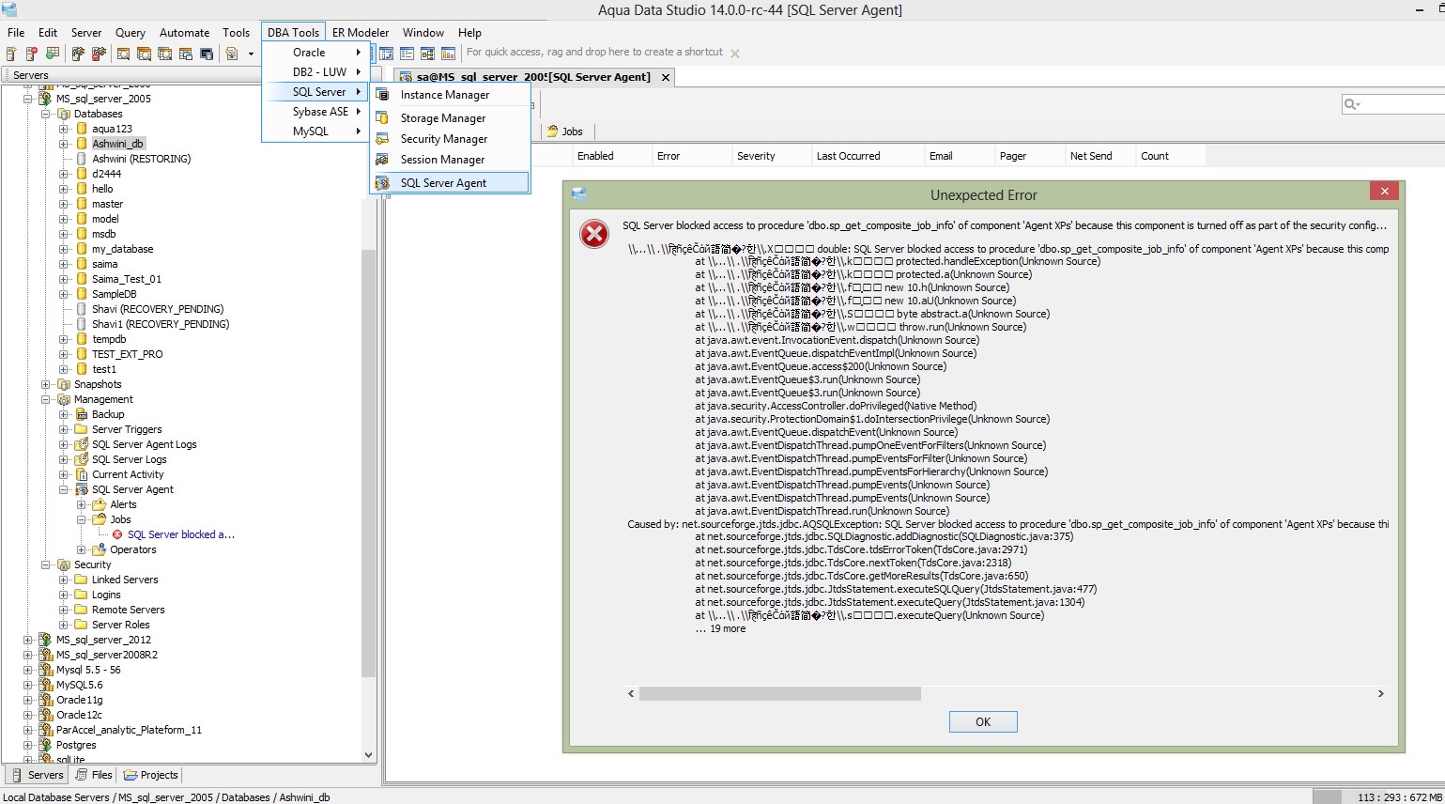Click the error dialog horizontal scrollbar thumb

click(779, 693)
